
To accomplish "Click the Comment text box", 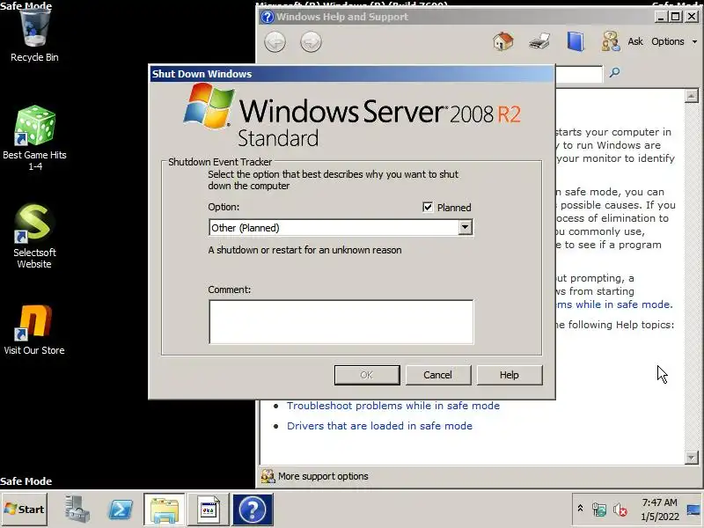I will 341,322.
